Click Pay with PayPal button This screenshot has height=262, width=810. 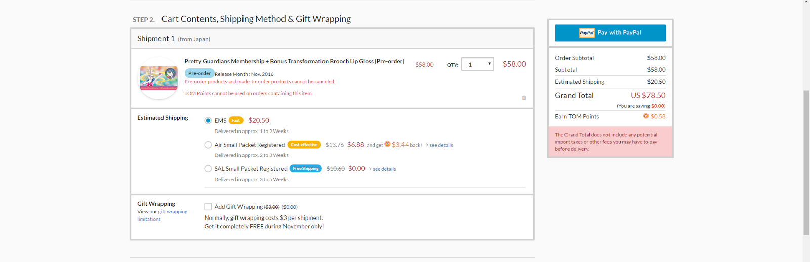click(610, 33)
